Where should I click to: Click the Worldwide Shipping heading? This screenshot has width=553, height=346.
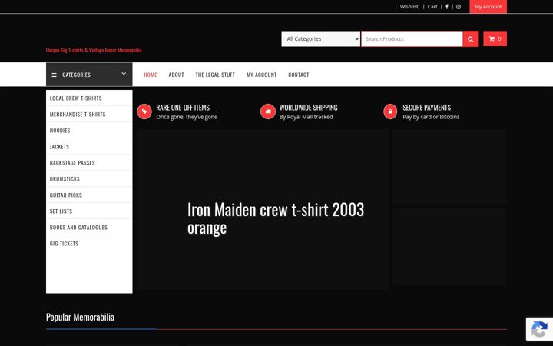[308, 108]
